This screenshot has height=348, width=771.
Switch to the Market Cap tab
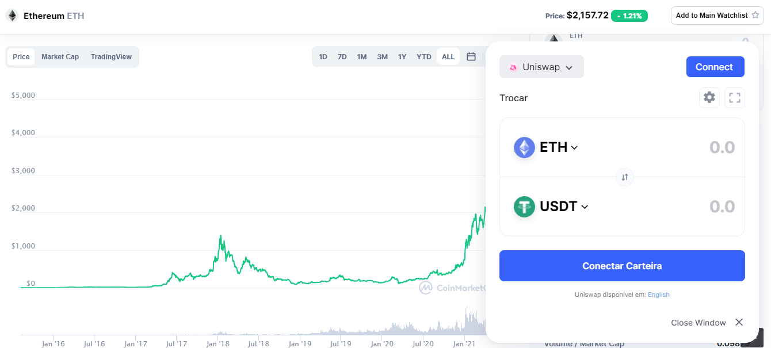point(60,57)
